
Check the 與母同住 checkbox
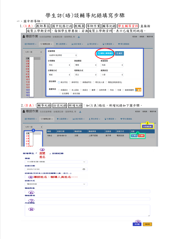click(70, 82)
